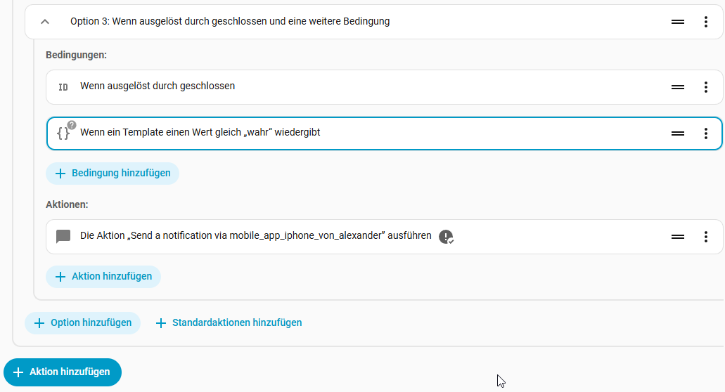Open three-dot menu for 'Wenn ausgelöst durch geschlossen'
This screenshot has height=392, width=725.
pos(705,87)
